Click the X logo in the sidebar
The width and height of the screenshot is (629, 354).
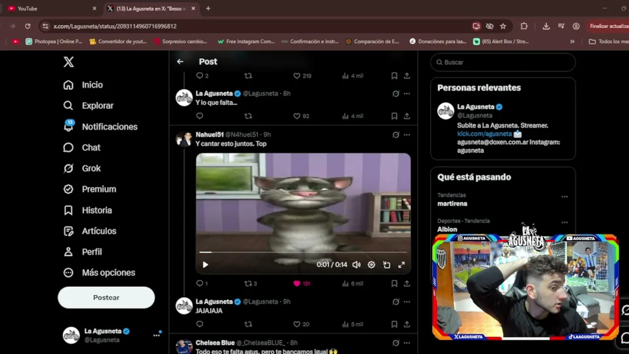tap(69, 62)
